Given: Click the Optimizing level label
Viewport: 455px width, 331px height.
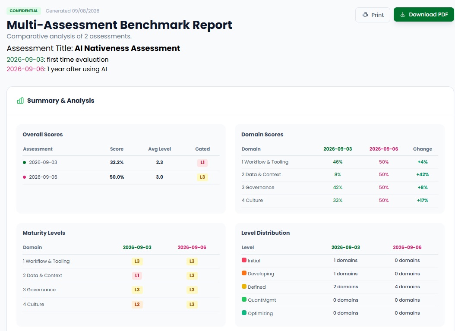Looking at the screenshot, I should (x=260, y=313).
